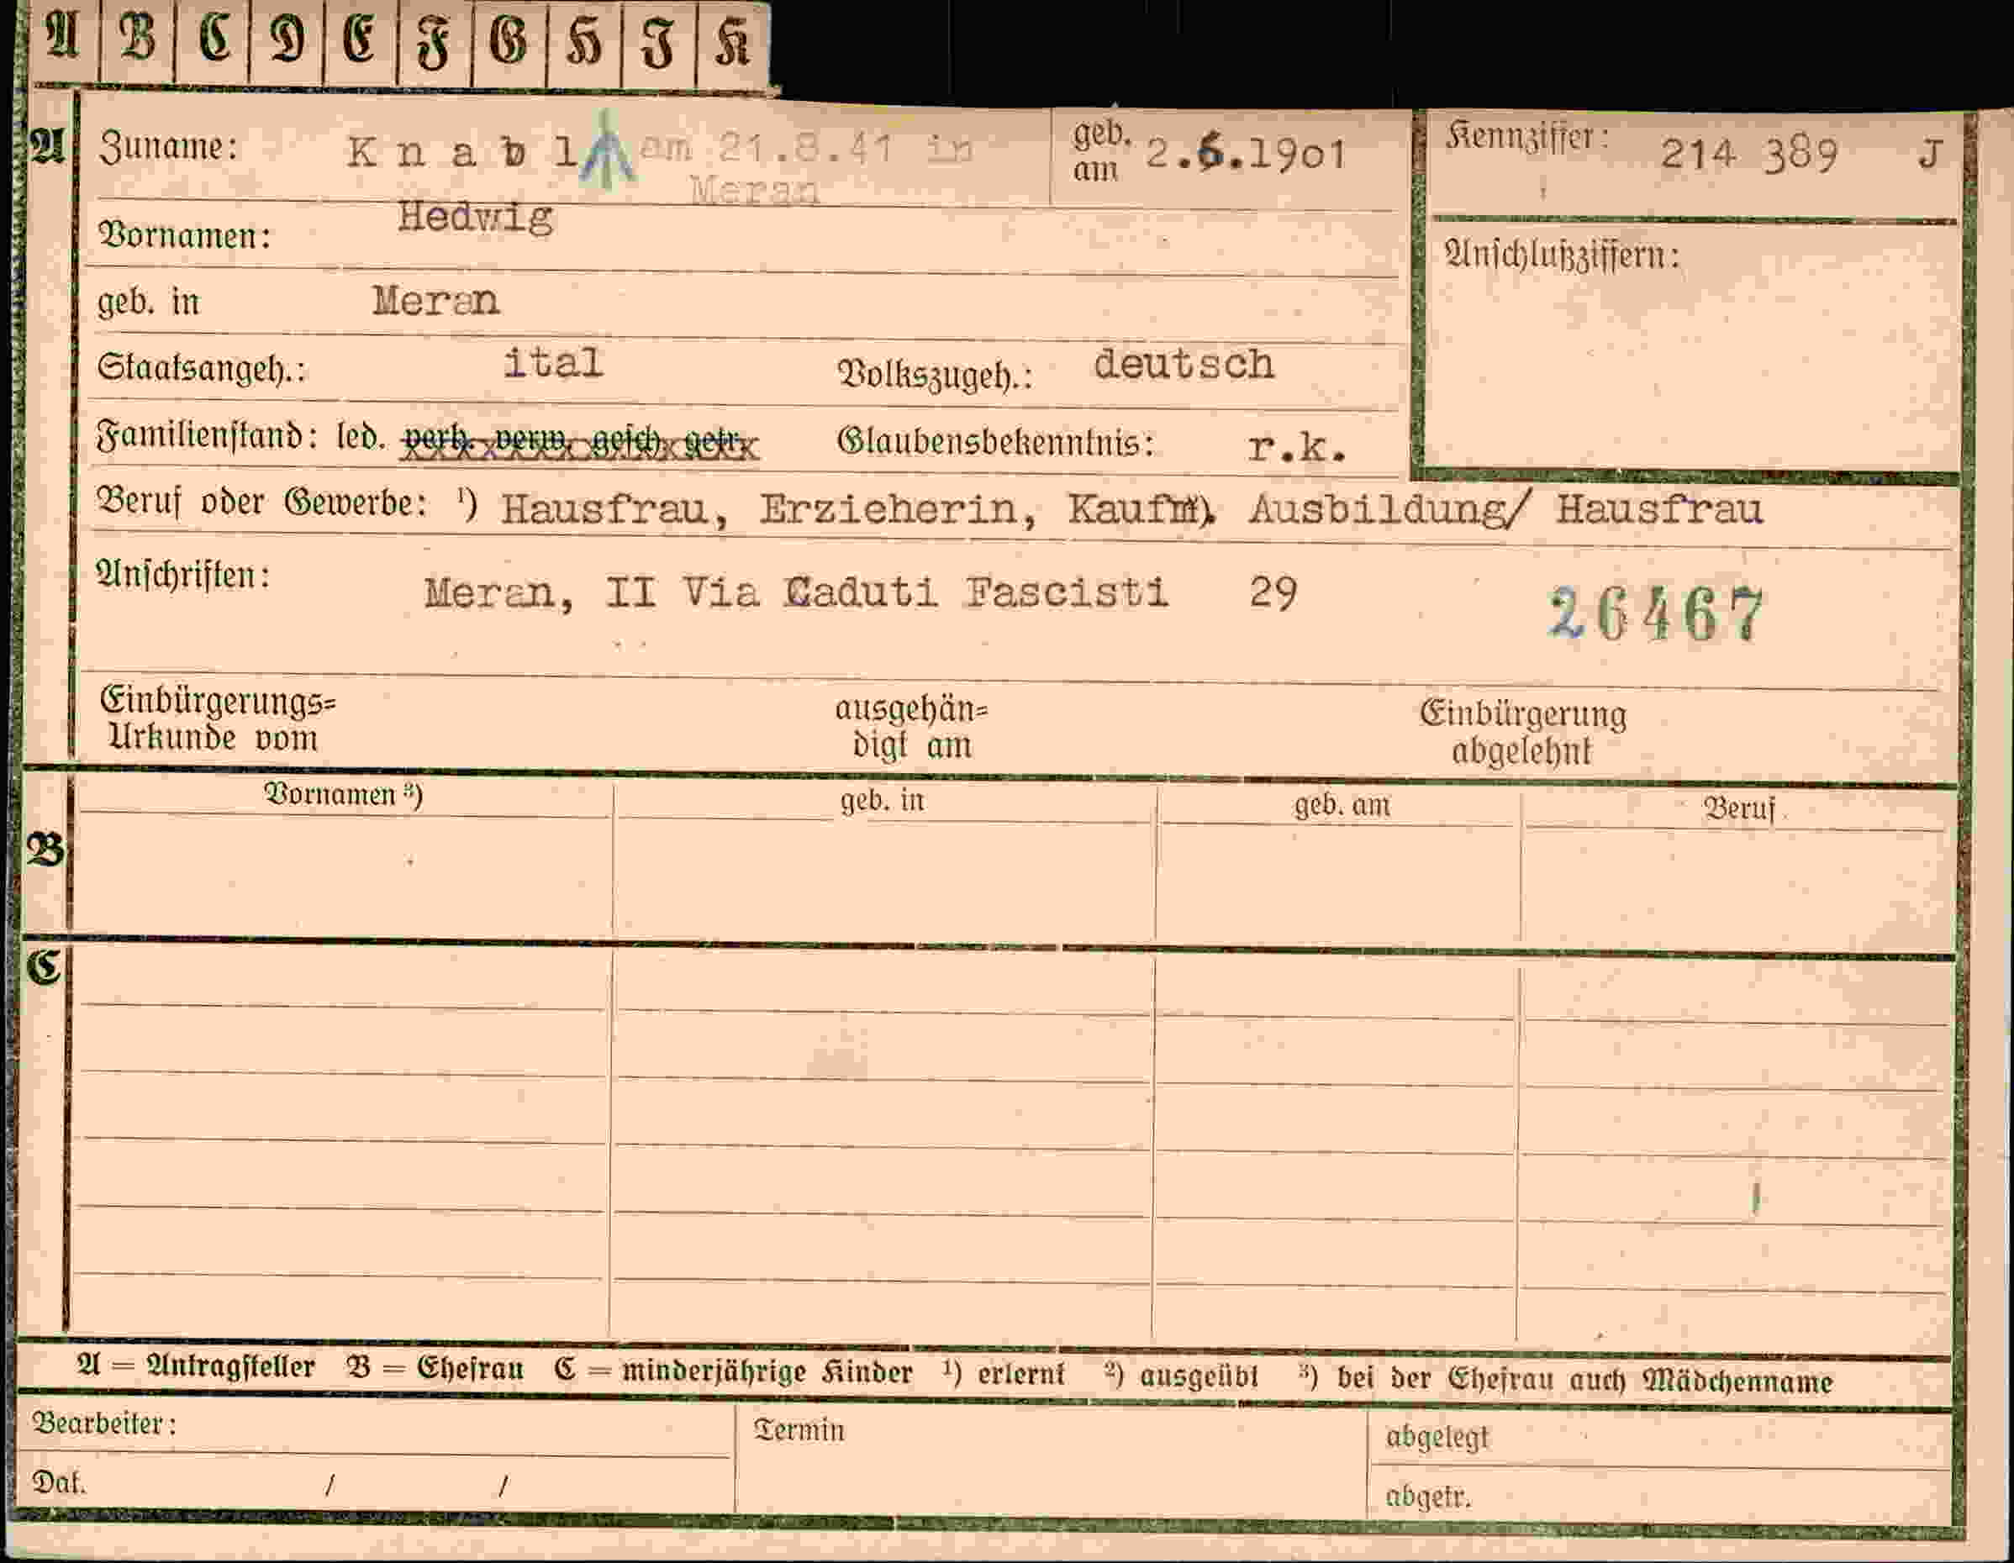Click the 'Anschriften:' label
The height and width of the screenshot is (1563, 2014).
click(183, 575)
